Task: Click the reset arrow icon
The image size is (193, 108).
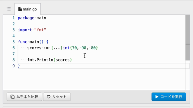Action: tap(49, 97)
